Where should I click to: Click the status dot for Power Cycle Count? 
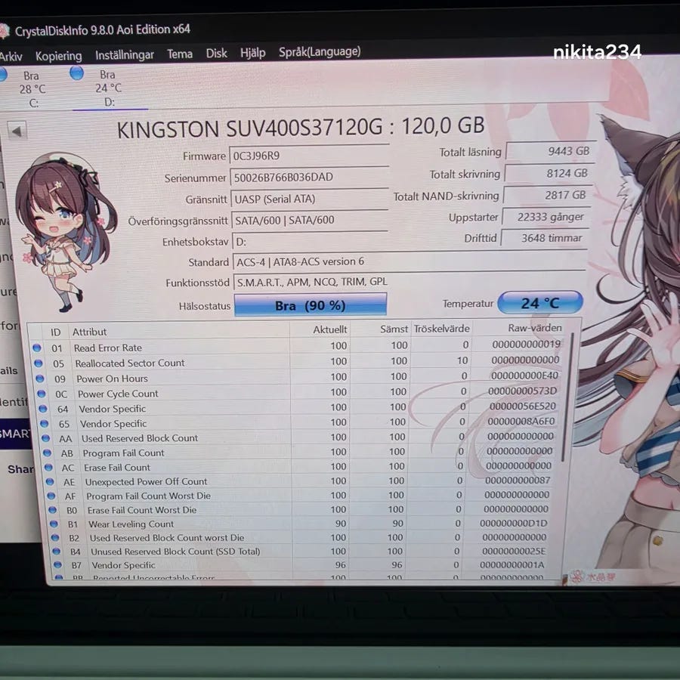42,394
